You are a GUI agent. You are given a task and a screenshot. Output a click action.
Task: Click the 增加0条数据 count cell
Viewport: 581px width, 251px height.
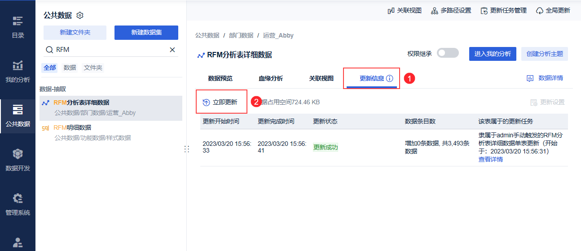pyautogui.click(x=437, y=147)
